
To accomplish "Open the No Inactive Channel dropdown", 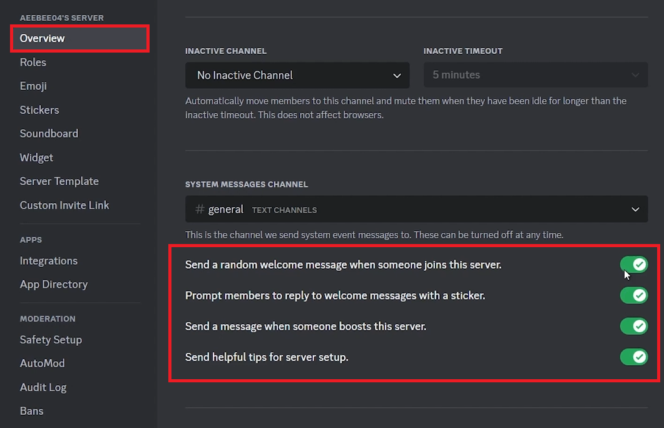I will coord(297,75).
